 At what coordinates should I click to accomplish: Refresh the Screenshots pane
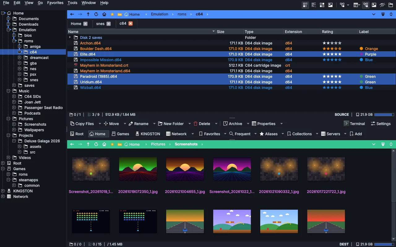[x=96, y=144]
